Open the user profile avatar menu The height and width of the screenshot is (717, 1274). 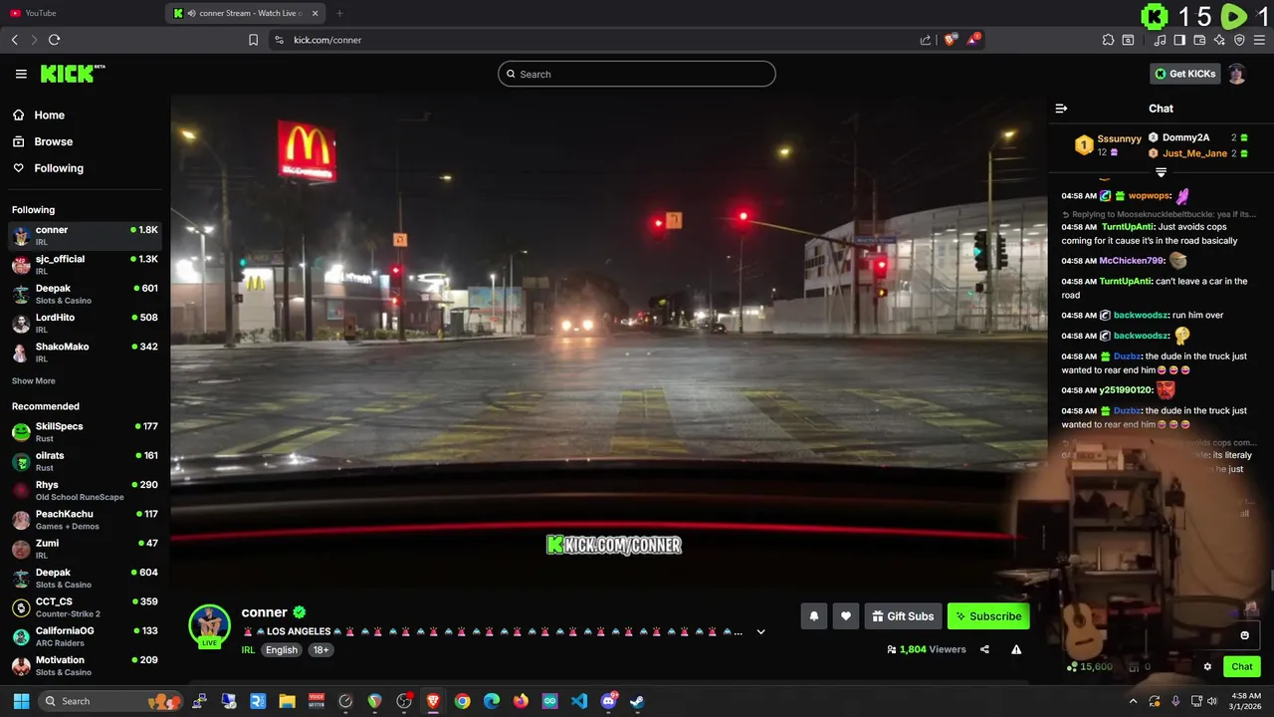click(1237, 74)
